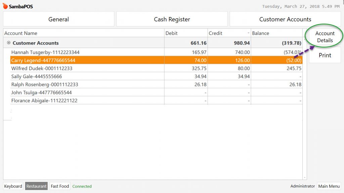Switch to the General tab

58,19
